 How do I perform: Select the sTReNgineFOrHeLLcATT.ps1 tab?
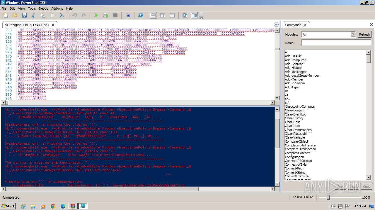click(27, 25)
